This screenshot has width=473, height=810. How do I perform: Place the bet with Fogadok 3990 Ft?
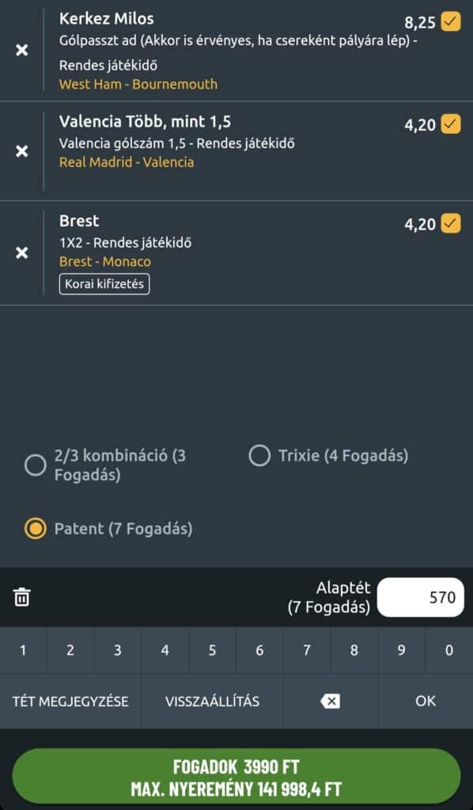tap(236, 778)
